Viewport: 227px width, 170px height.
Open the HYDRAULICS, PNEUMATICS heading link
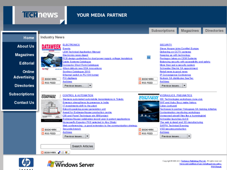[x=176, y=95]
